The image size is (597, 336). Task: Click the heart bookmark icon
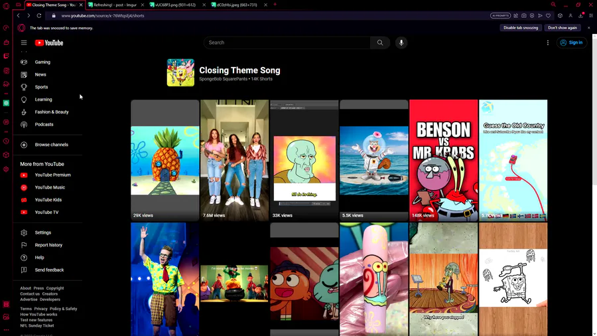coord(549,16)
